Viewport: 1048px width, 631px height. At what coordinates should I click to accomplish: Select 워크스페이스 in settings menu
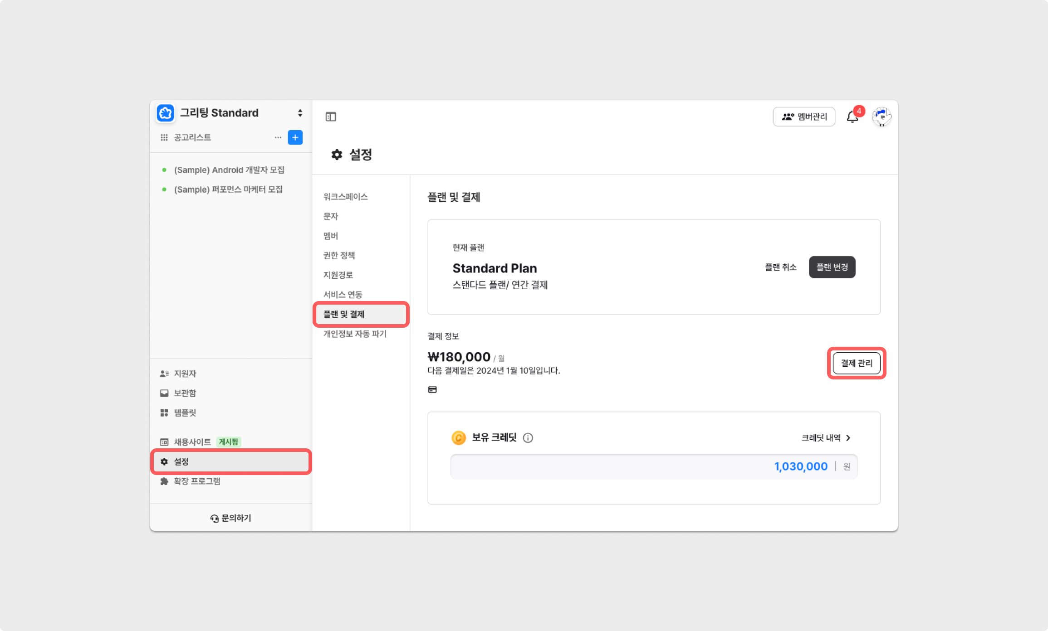345,197
